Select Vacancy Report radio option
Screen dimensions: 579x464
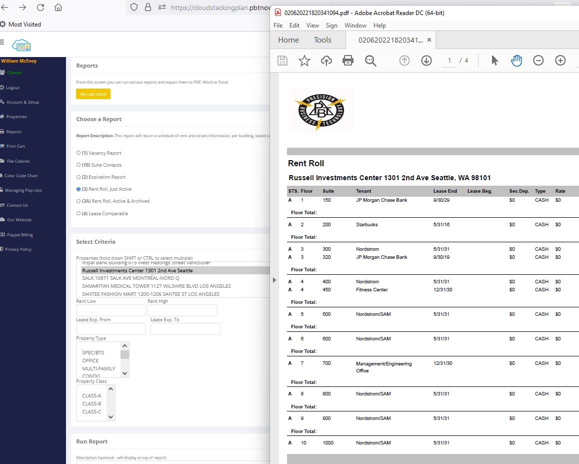coord(78,153)
